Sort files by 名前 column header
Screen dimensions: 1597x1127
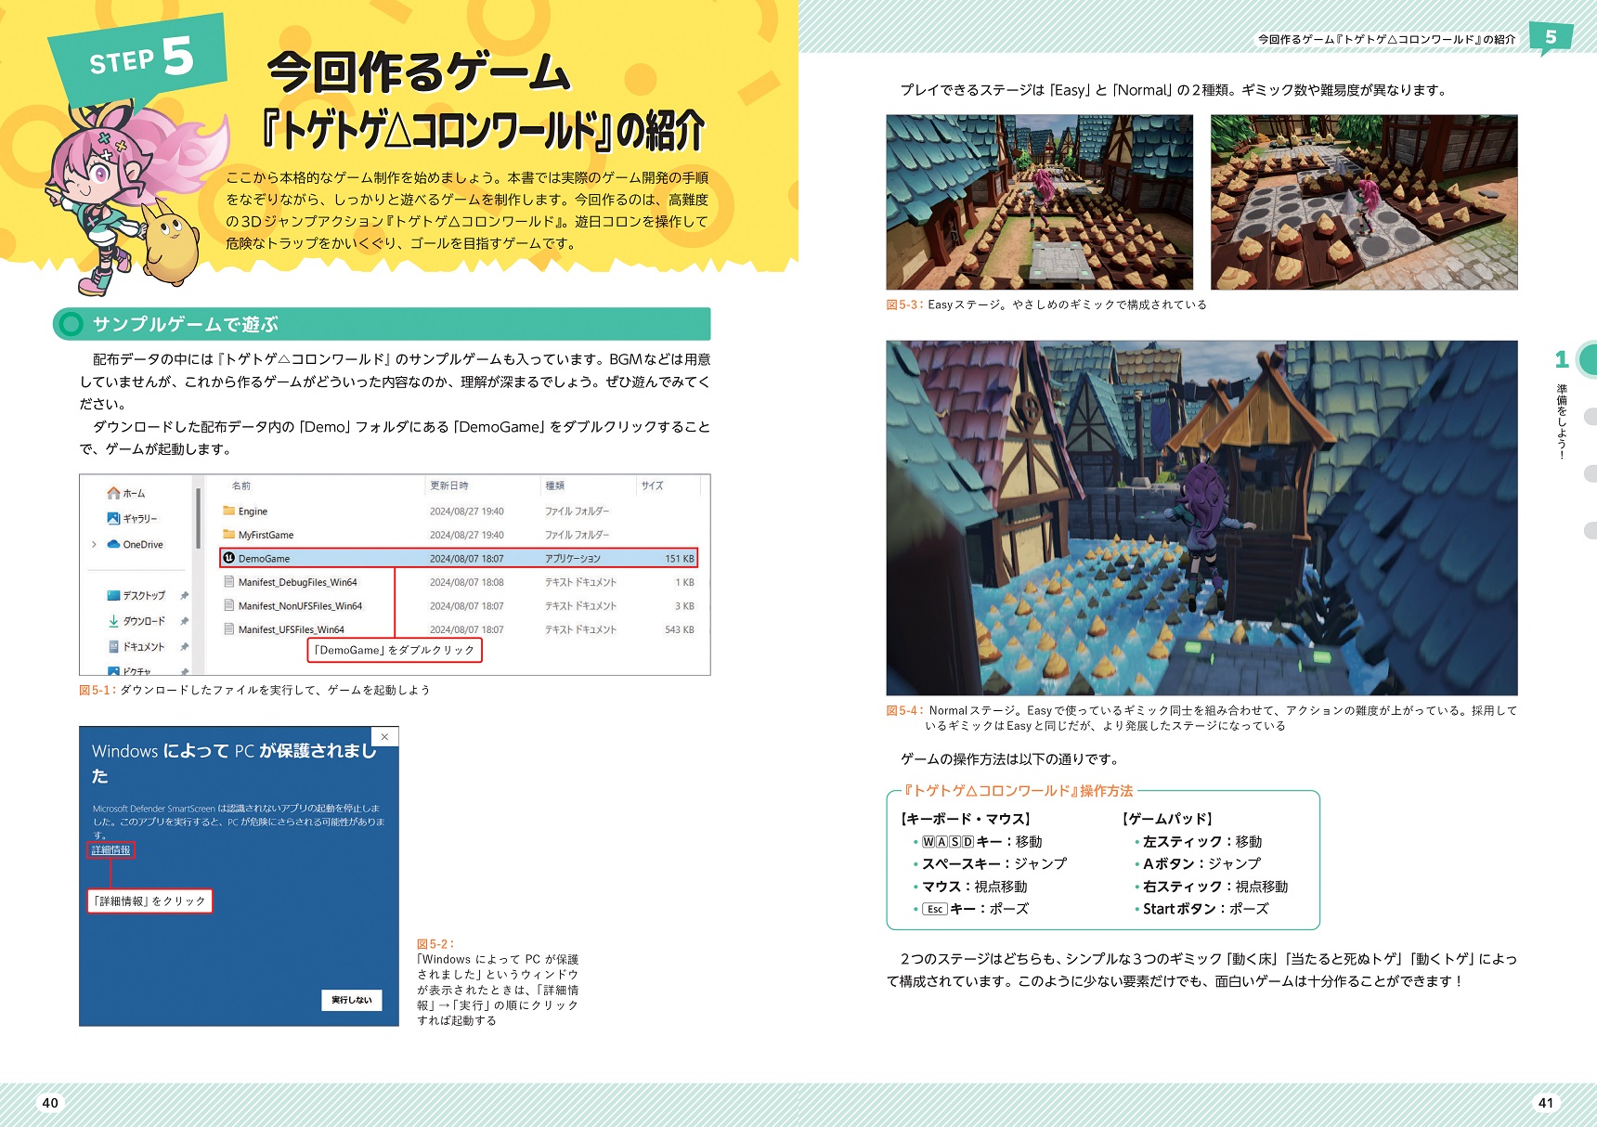(241, 486)
